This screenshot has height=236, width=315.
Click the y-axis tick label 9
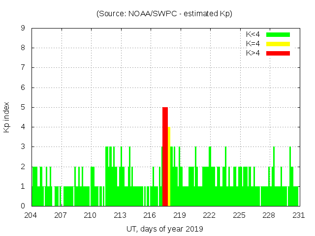pyautogui.click(x=23, y=29)
